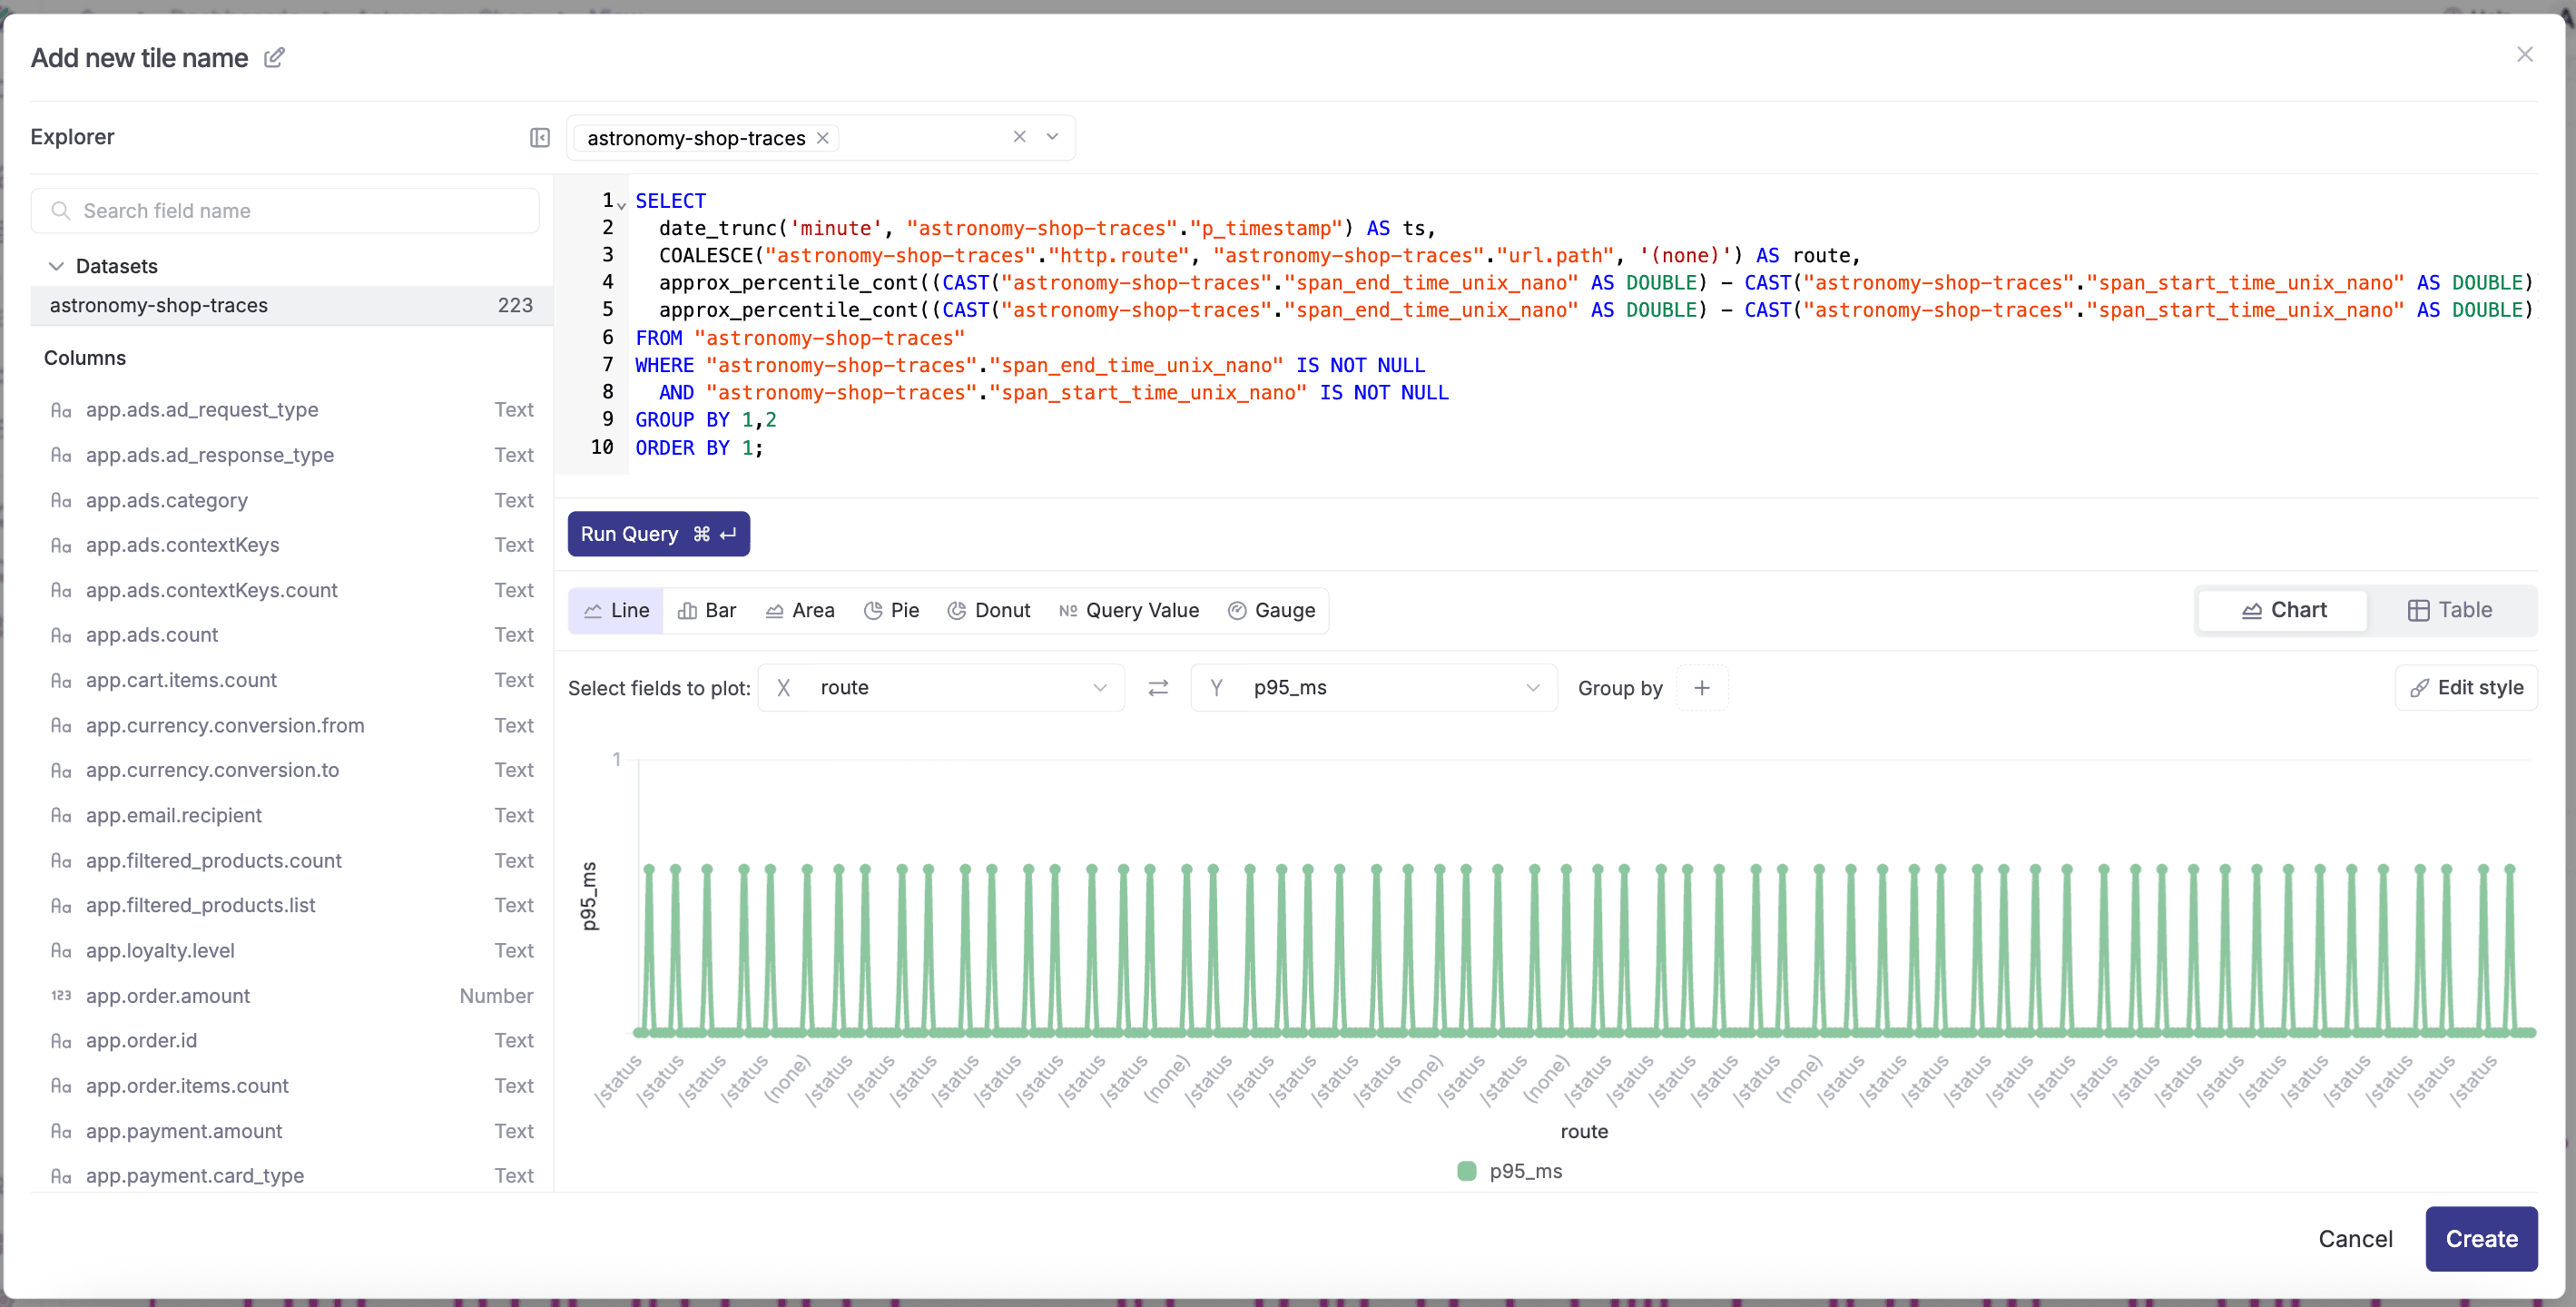Open the Y axis p95_ms dropdown

[x=1373, y=688]
